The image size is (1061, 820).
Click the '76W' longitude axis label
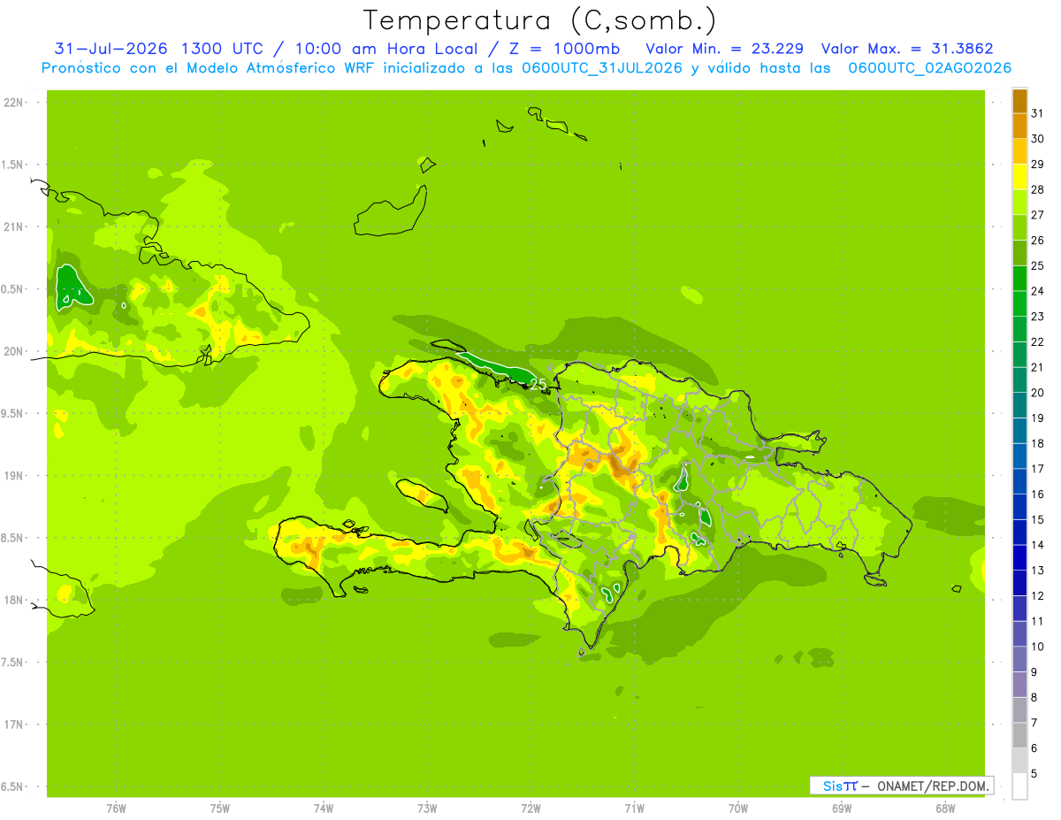[x=116, y=809]
